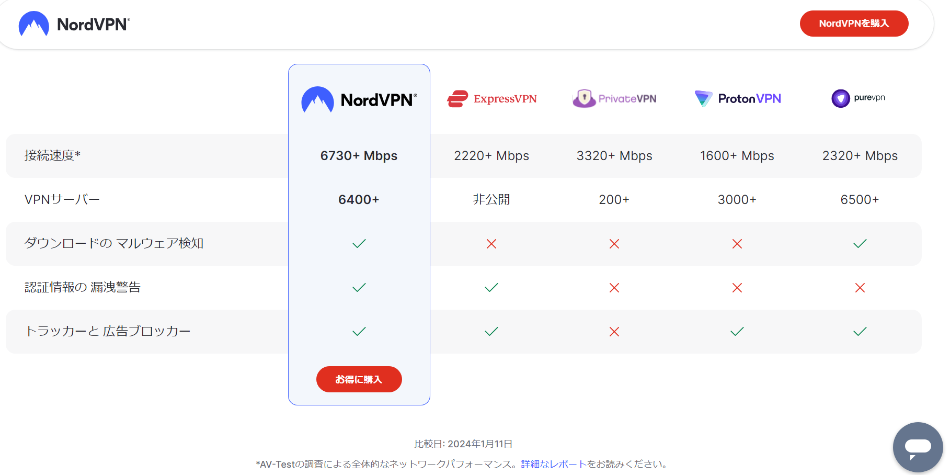The height and width of the screenshot is (475, 950).
Task: Open the chat support bubble
Action: [918, 447]
